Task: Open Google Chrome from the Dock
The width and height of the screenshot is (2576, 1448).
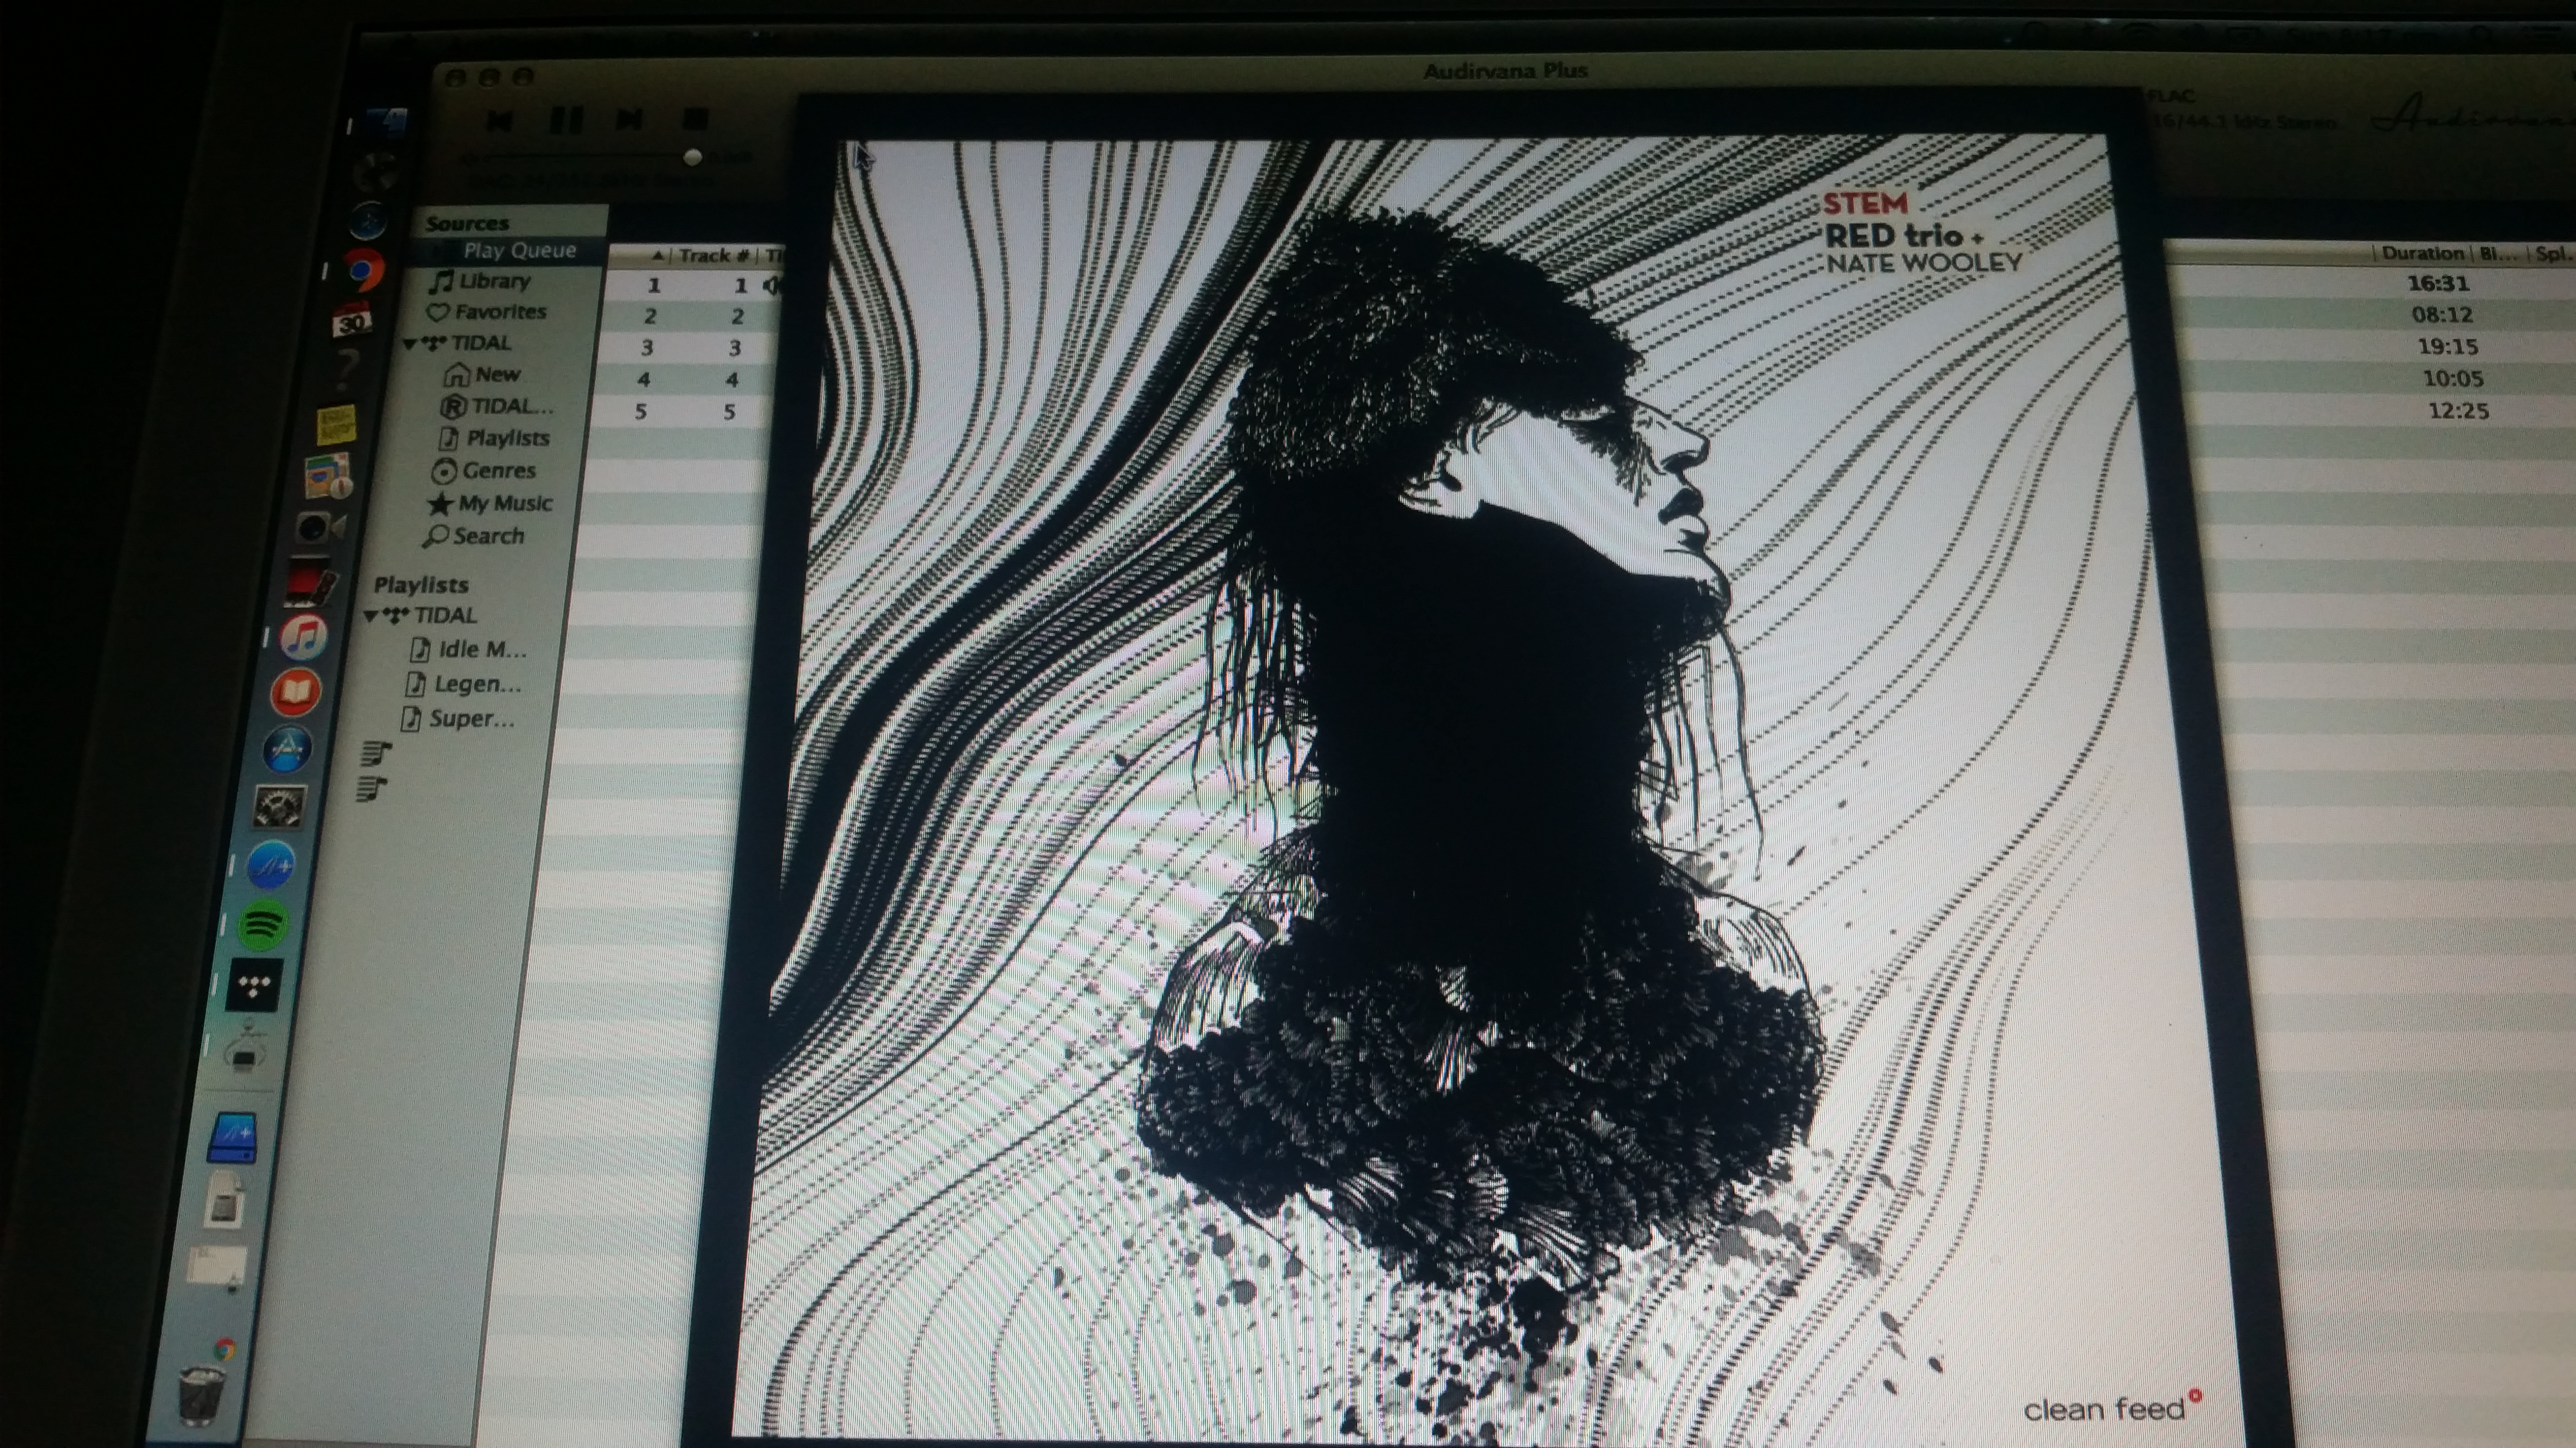Action: point(364,270)
